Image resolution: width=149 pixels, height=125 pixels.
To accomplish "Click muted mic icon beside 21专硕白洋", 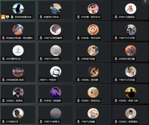I will coord(3,122).
